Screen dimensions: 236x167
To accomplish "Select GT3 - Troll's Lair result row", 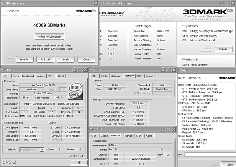I will (198, 96).
